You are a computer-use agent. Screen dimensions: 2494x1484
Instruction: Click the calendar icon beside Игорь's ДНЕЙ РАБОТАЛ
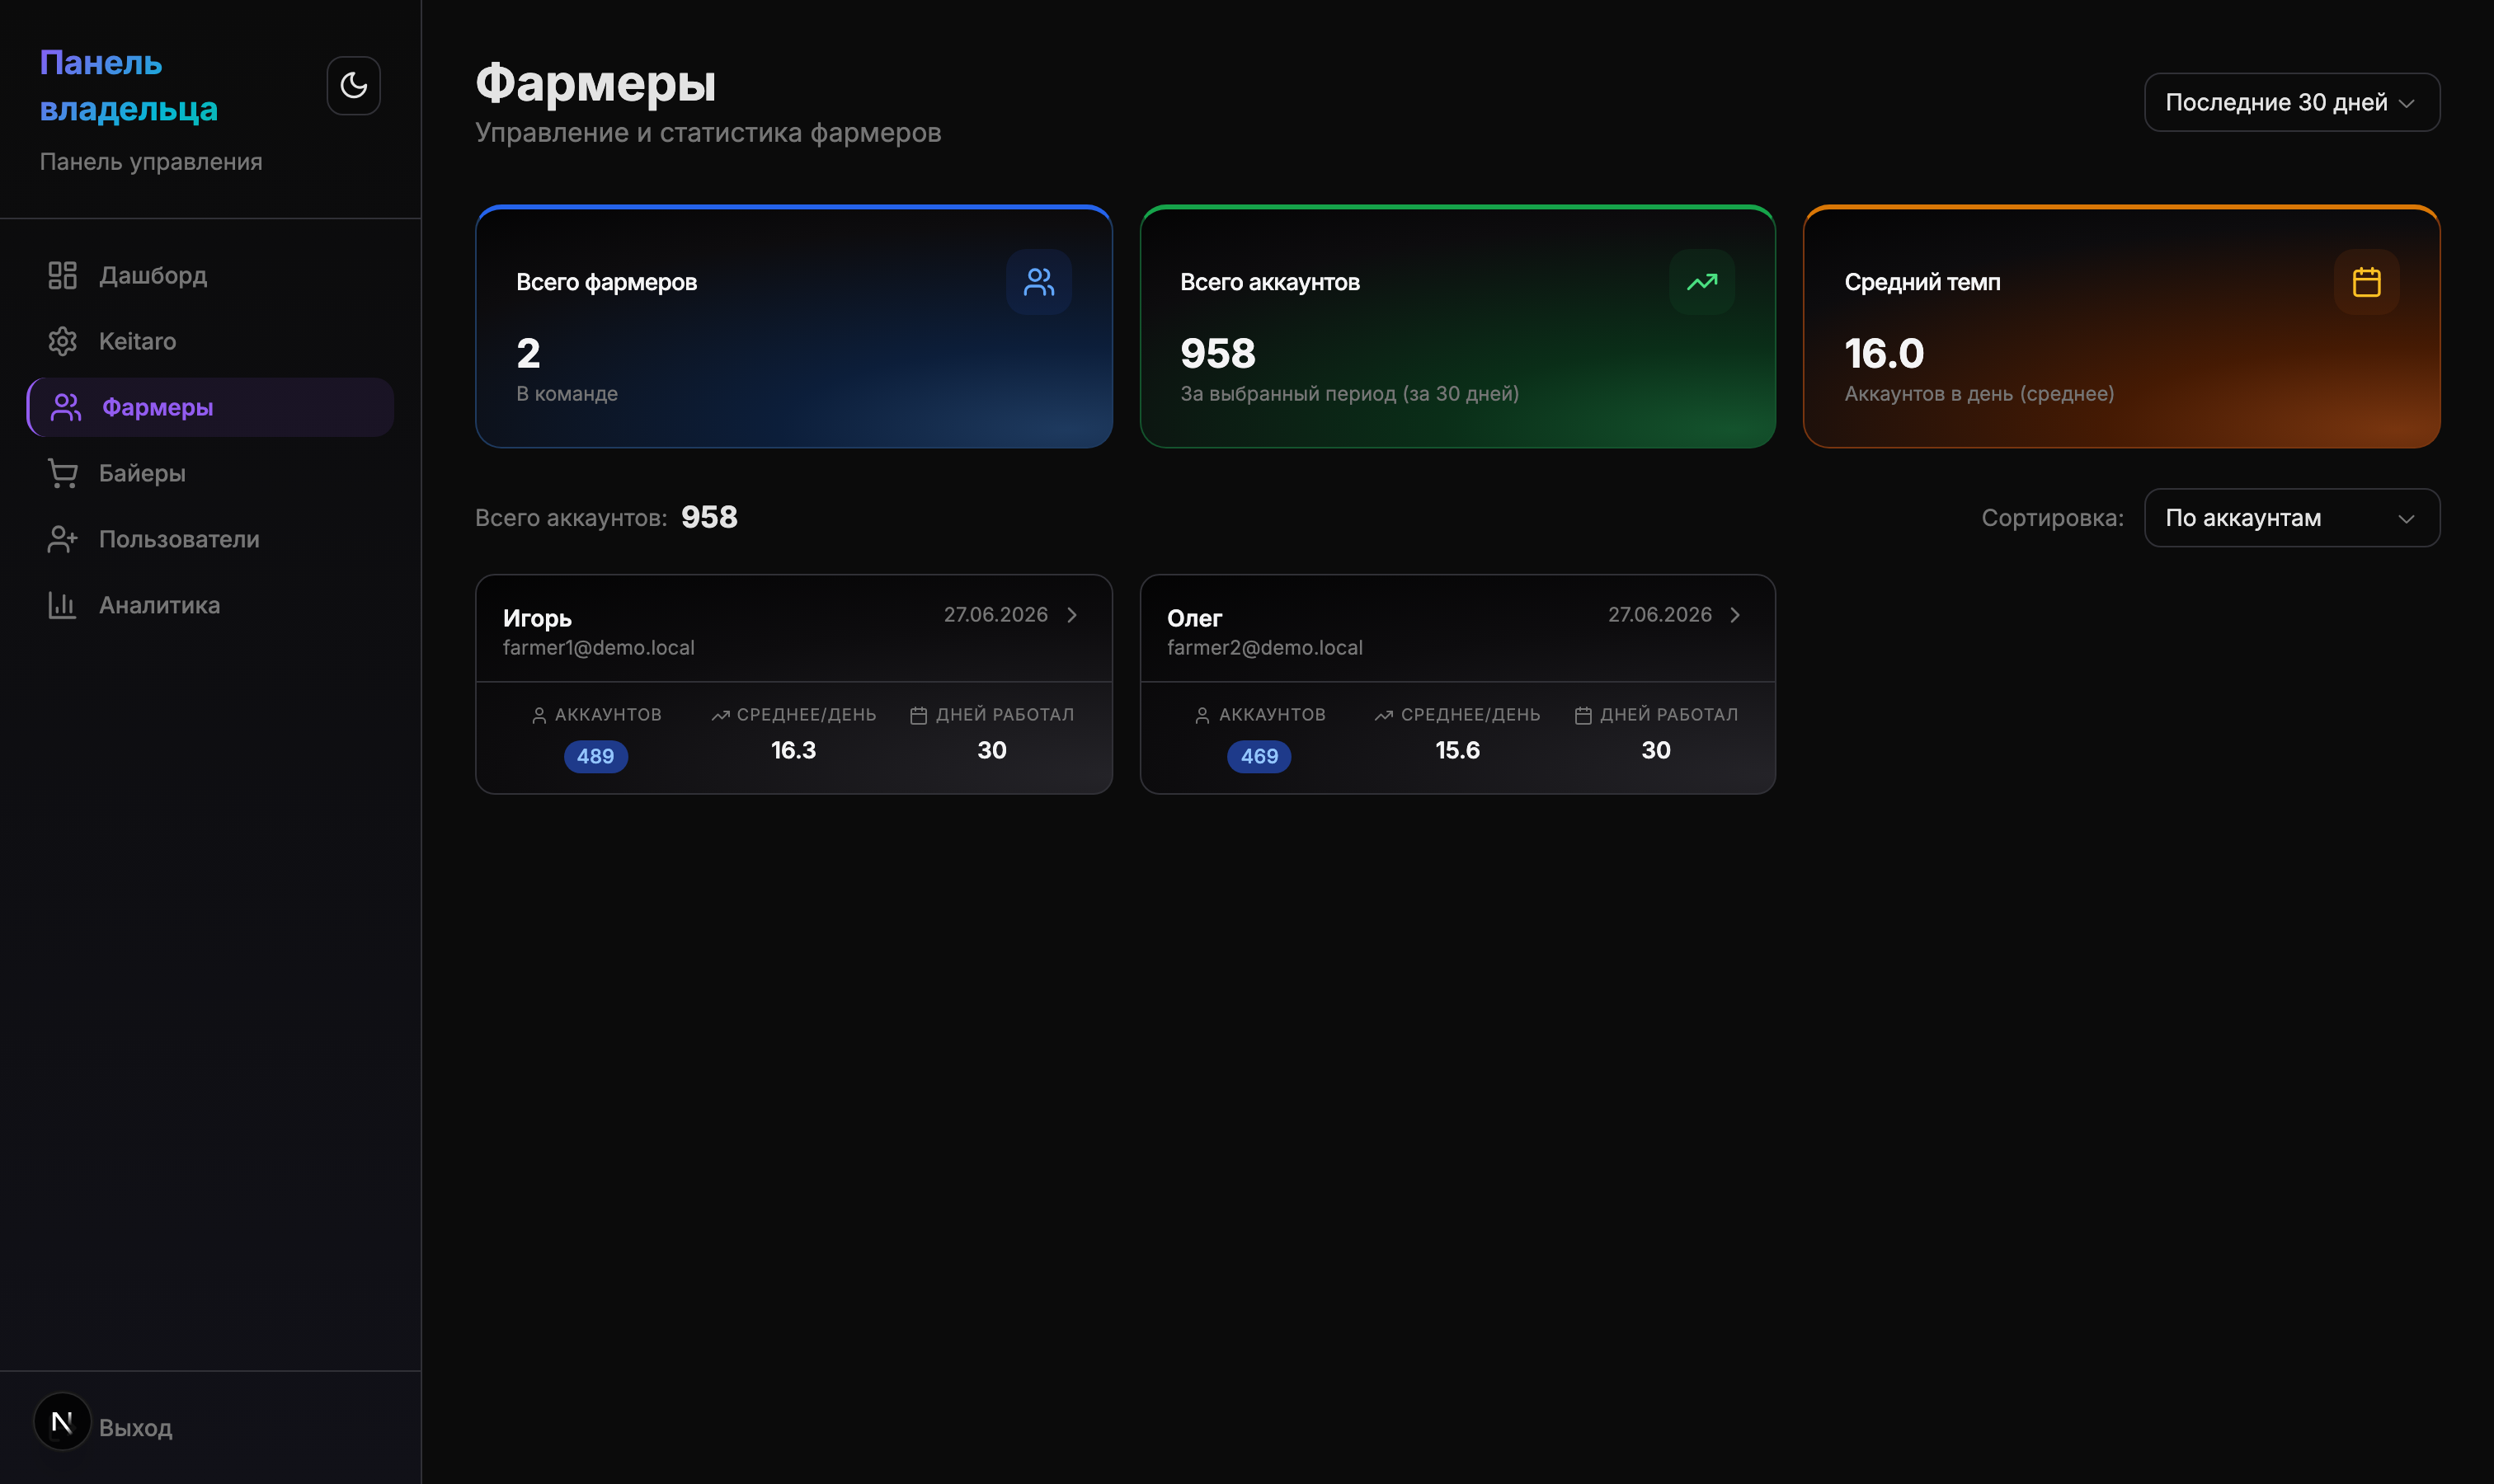919,715
